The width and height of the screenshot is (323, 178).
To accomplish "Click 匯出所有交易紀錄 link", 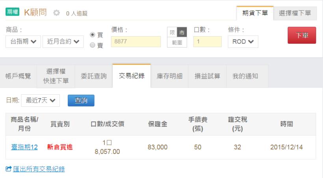I will pyautogui.click(x=39, y=169).
